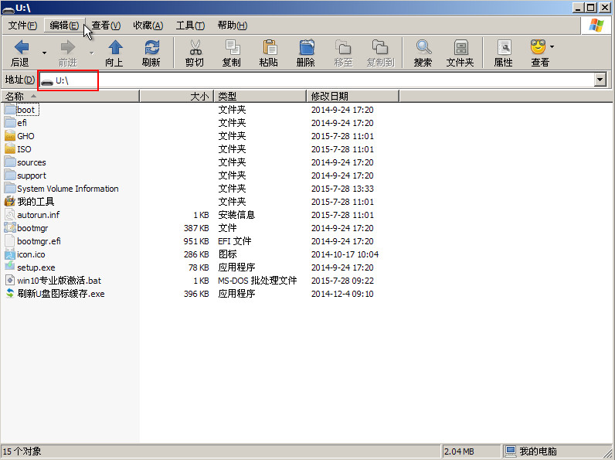Open the 查看 views dropdown arrow

coord(552,46)
